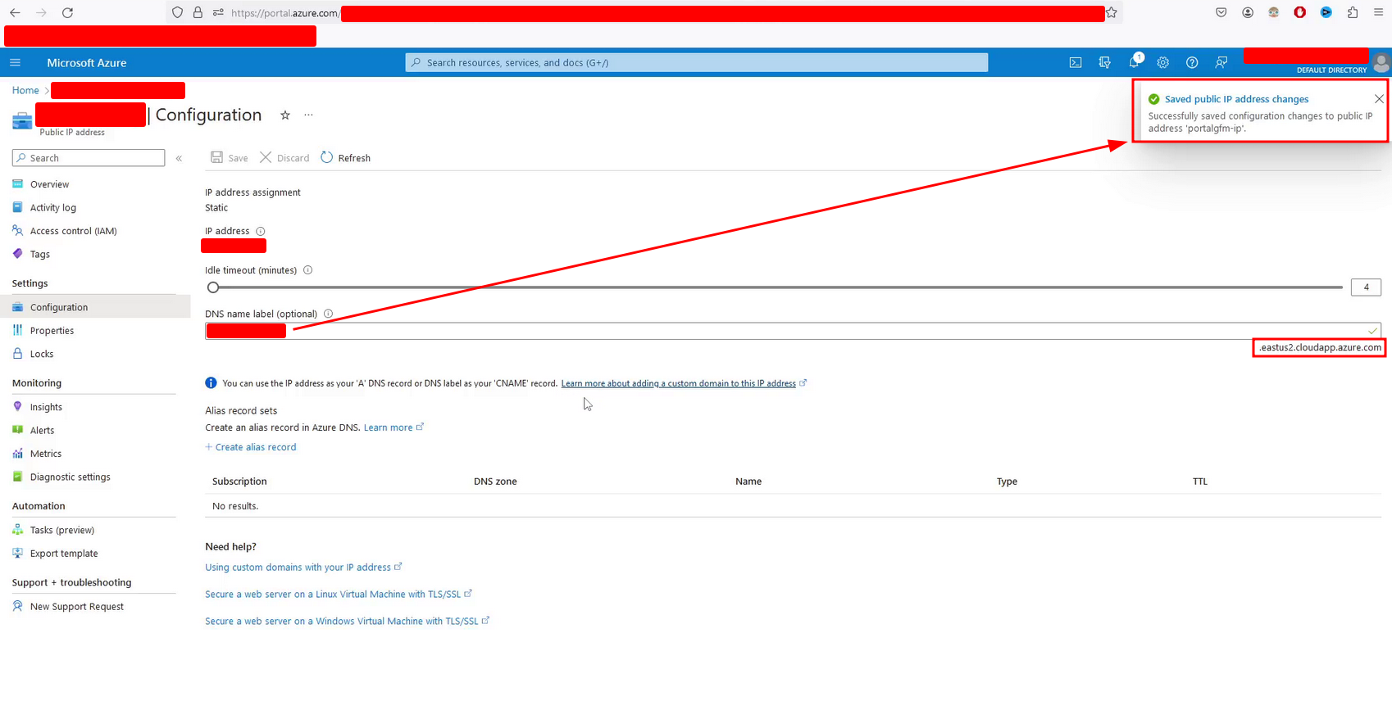This screenshot has height=719, width=1392.
Task: Click the idle timeout value box showing 4
Action: click(1366, 287)
